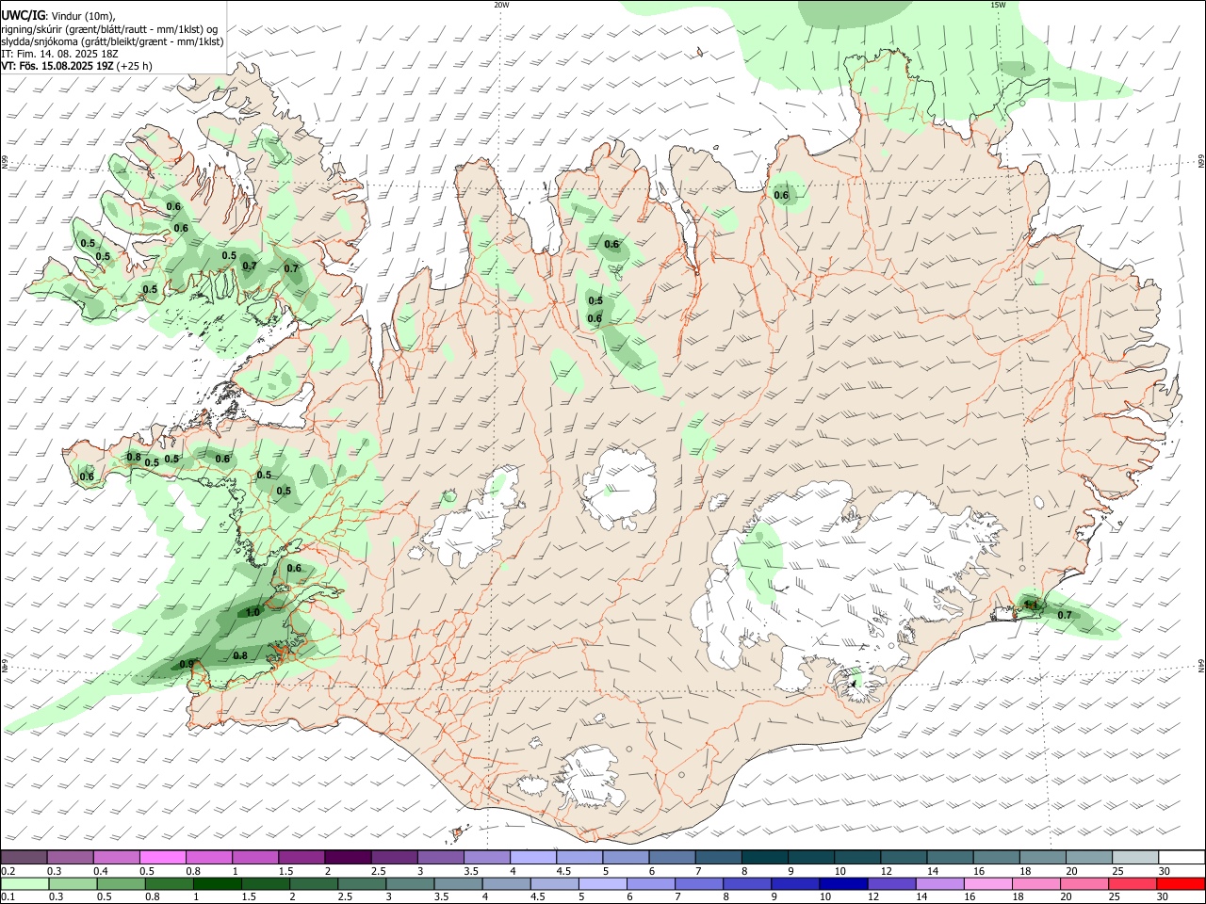The image size is (1206, 904).
Task: Pick the pale lavender 4–4.5 snow swatch
Action: click(x=533, y=858)
